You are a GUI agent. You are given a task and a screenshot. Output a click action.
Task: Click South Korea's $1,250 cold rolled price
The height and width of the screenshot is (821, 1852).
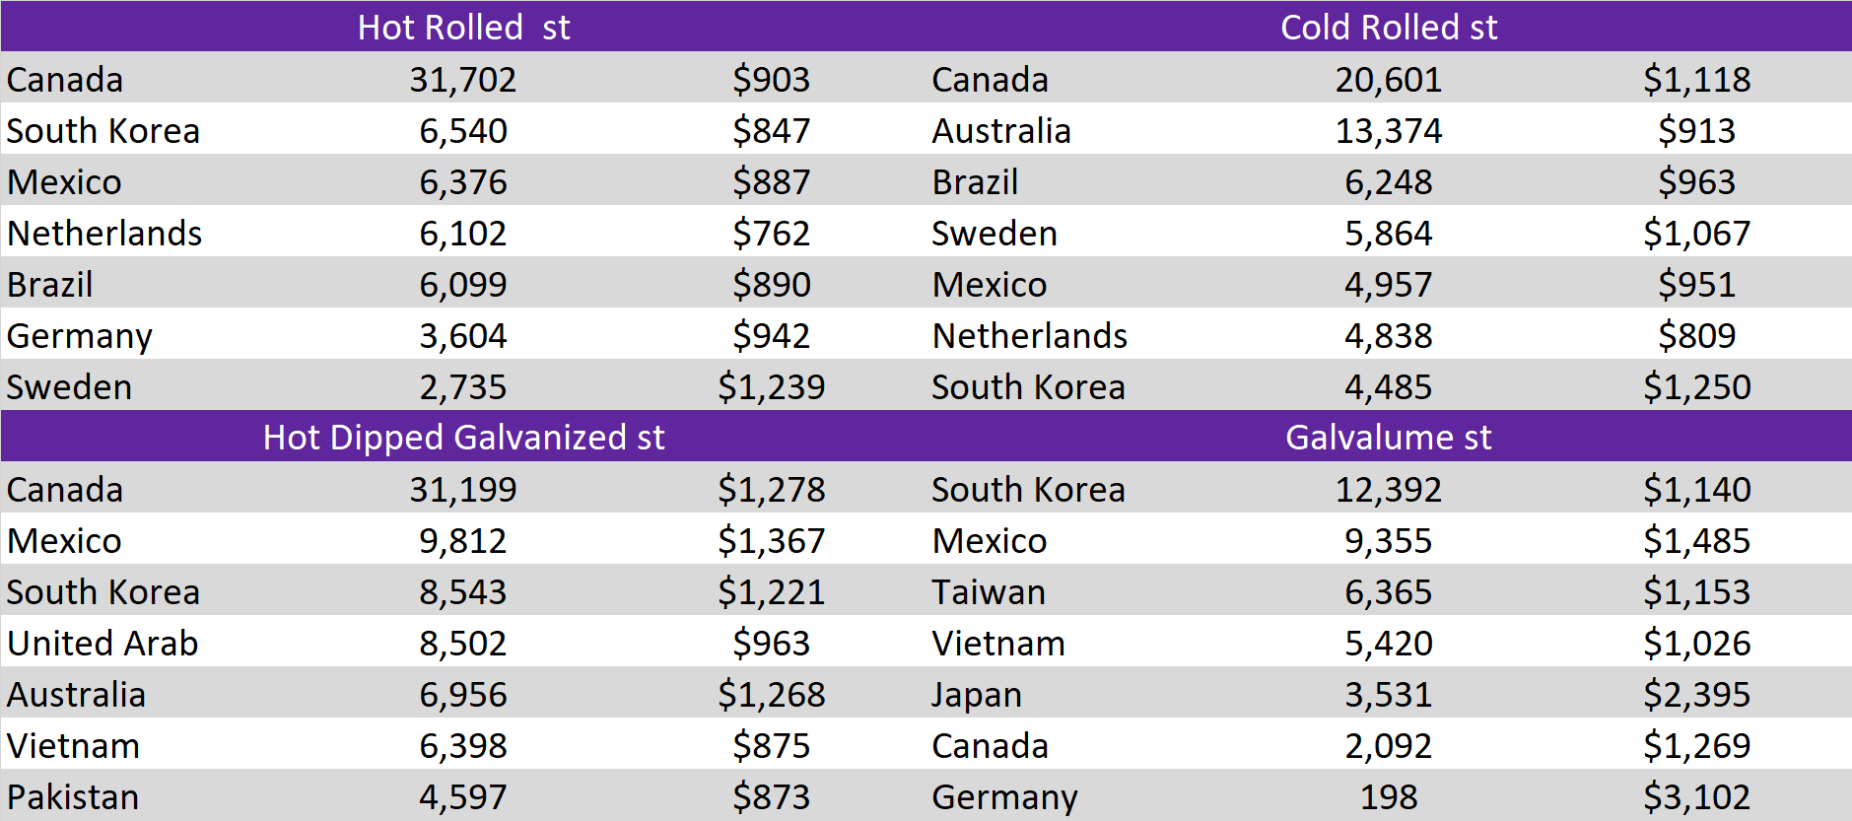tap(1696, 386)
